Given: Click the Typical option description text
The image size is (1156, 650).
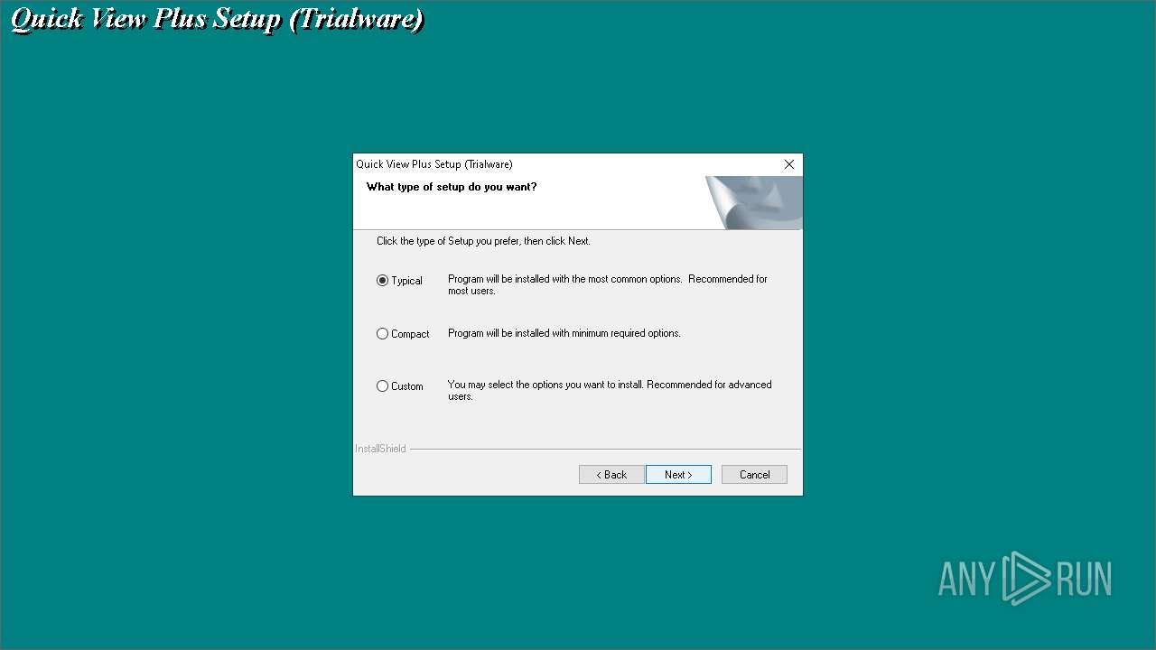Looking at the screenshot, I should [608, 285].
